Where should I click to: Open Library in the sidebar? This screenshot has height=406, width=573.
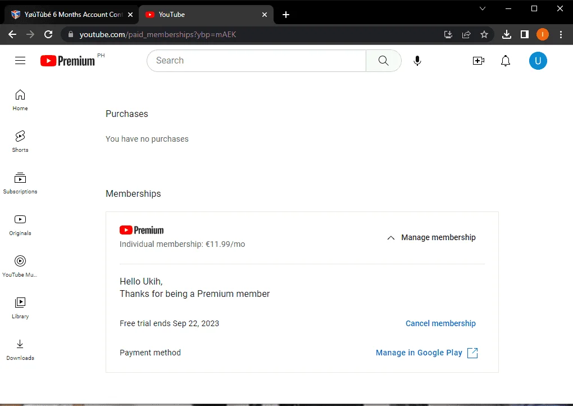[x=20, y=308]
